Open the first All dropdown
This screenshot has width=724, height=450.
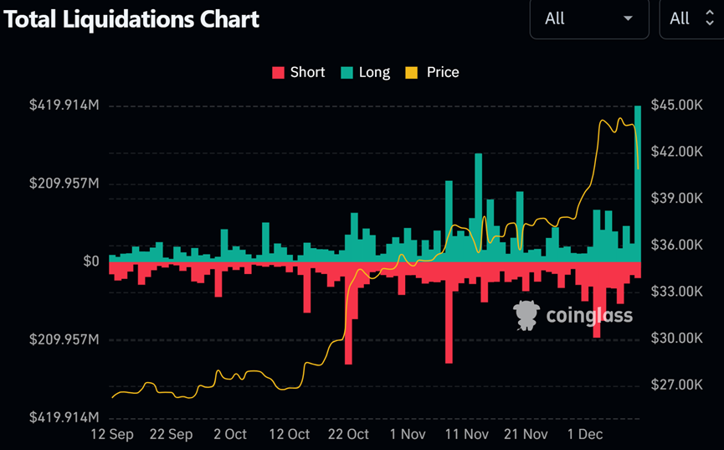coord(589,19)
